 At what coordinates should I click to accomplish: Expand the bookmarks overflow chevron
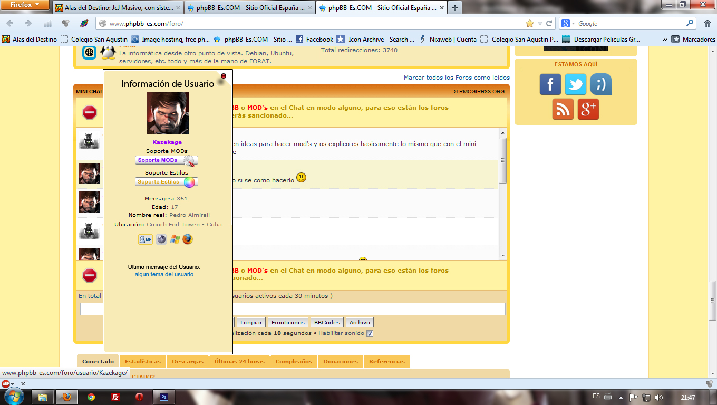pos(664,39)
